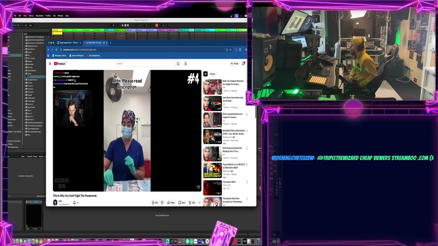The width and height of the screenshot is (438, 246).
Task: Select the For you filter chip
Action: pyautogui.click(x=212, y=74)
